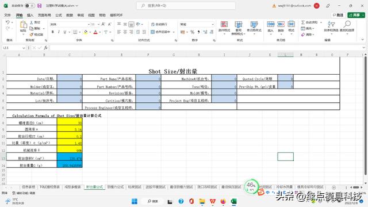
Task: Toggle Italic formatting
Action: click(x=59, y=32)
